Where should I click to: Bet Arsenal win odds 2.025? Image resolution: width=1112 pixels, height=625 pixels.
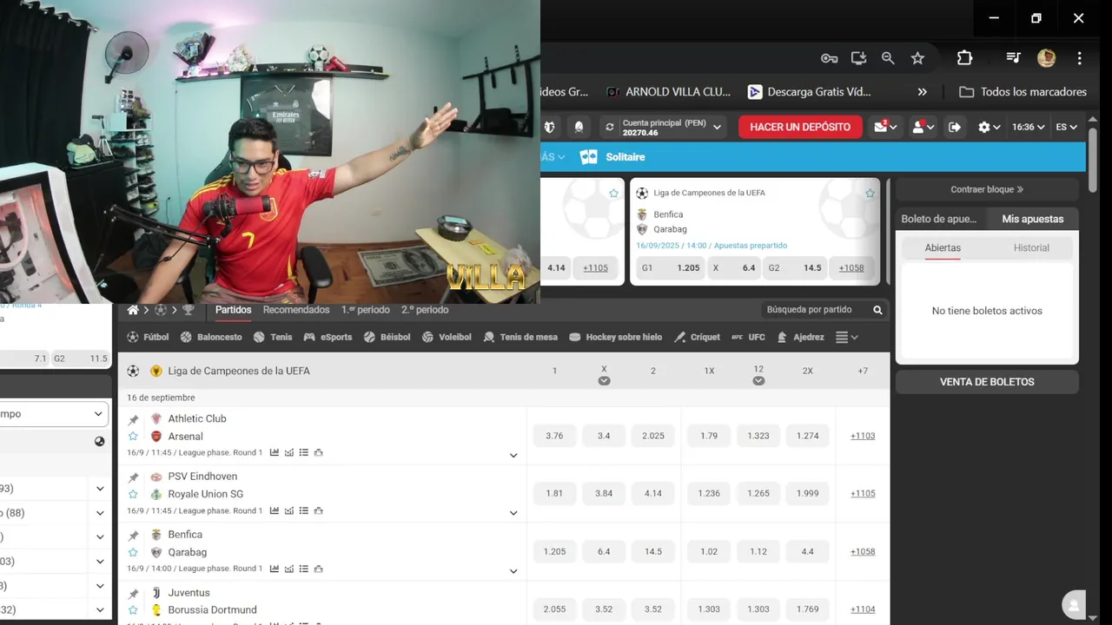tap(653, 436)
